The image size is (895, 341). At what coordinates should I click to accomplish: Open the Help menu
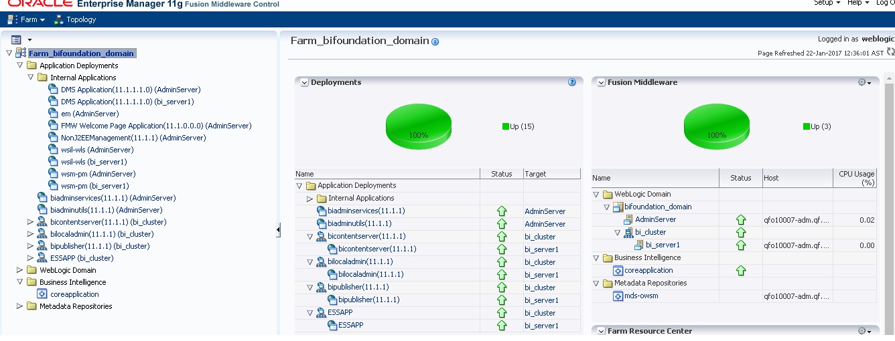point(858,3)
